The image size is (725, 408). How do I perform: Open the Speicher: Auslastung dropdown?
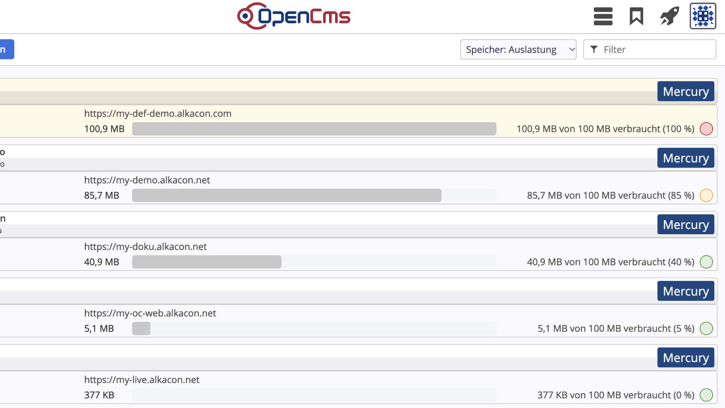click(518, 49)
